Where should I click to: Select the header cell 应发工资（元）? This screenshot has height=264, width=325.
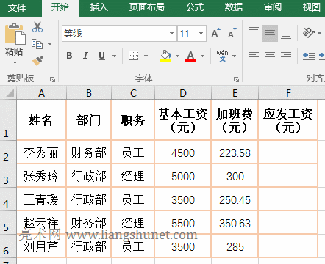coord(288,120)
